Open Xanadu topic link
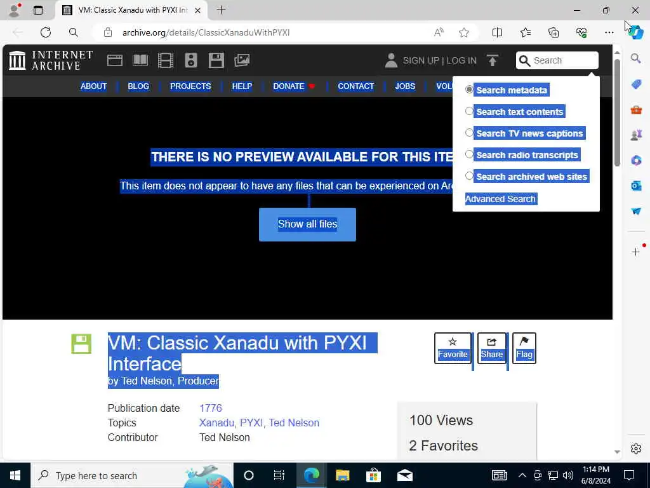This screenshot has height=488, width=650. pyautogui.click(x=216, y=423)
